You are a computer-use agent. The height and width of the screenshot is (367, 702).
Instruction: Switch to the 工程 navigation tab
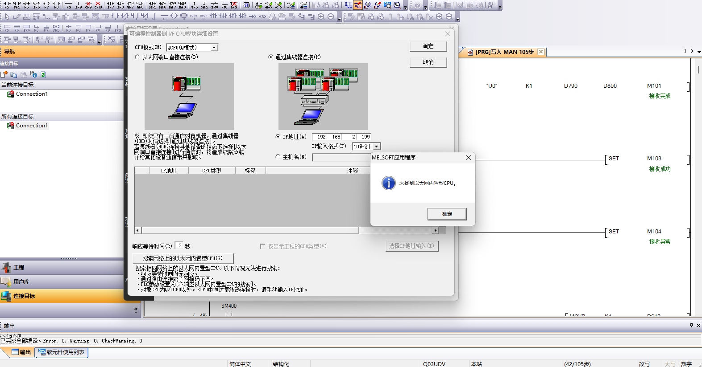19,268
